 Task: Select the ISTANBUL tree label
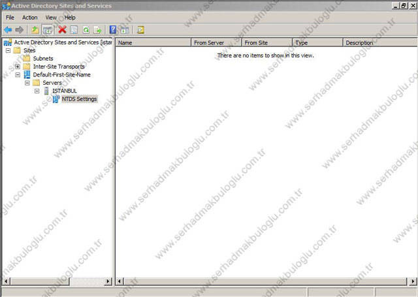[65, 91]
